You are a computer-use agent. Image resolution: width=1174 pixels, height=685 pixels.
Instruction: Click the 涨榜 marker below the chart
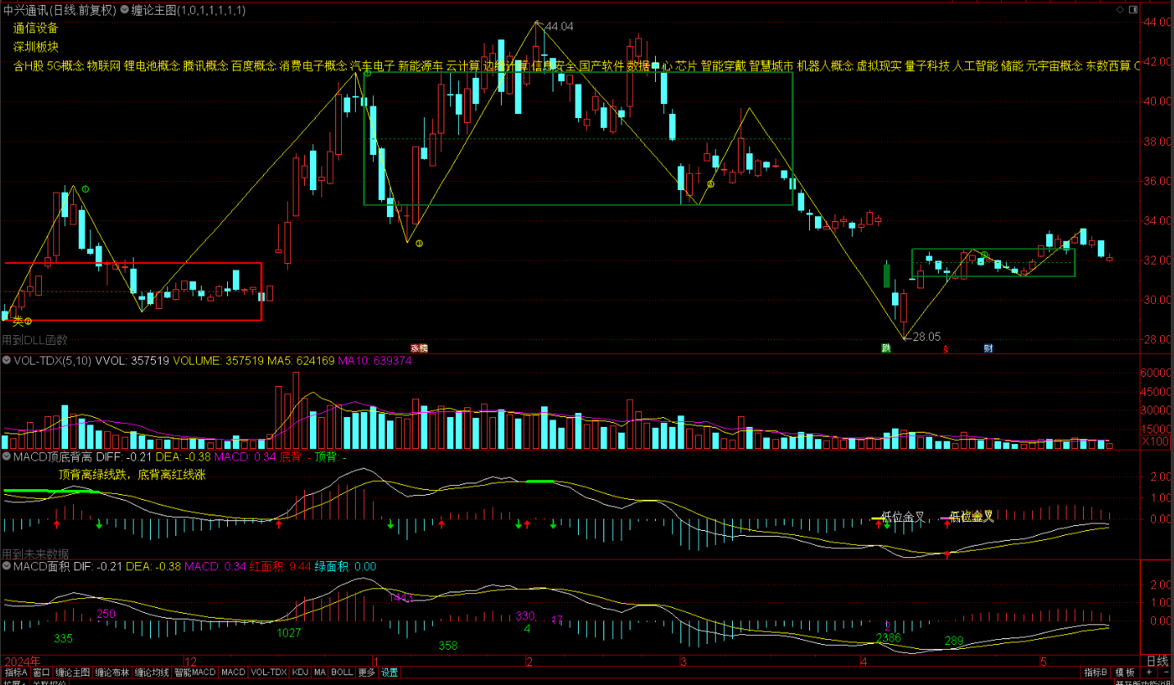tap(419, 348)
